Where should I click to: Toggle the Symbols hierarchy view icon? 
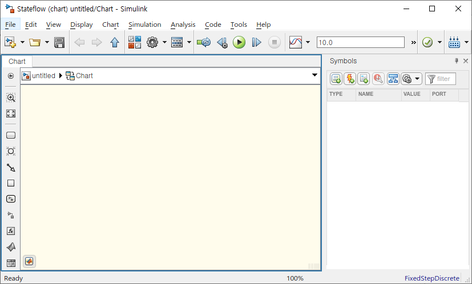(393, 79)
